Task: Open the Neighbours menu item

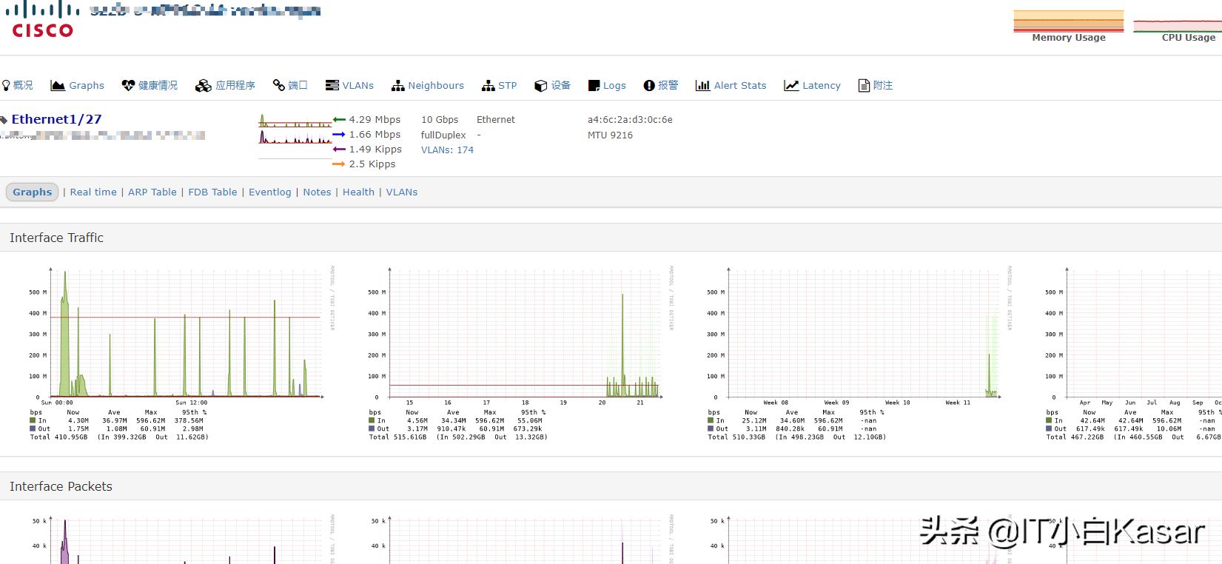Action: pos(436,86)
